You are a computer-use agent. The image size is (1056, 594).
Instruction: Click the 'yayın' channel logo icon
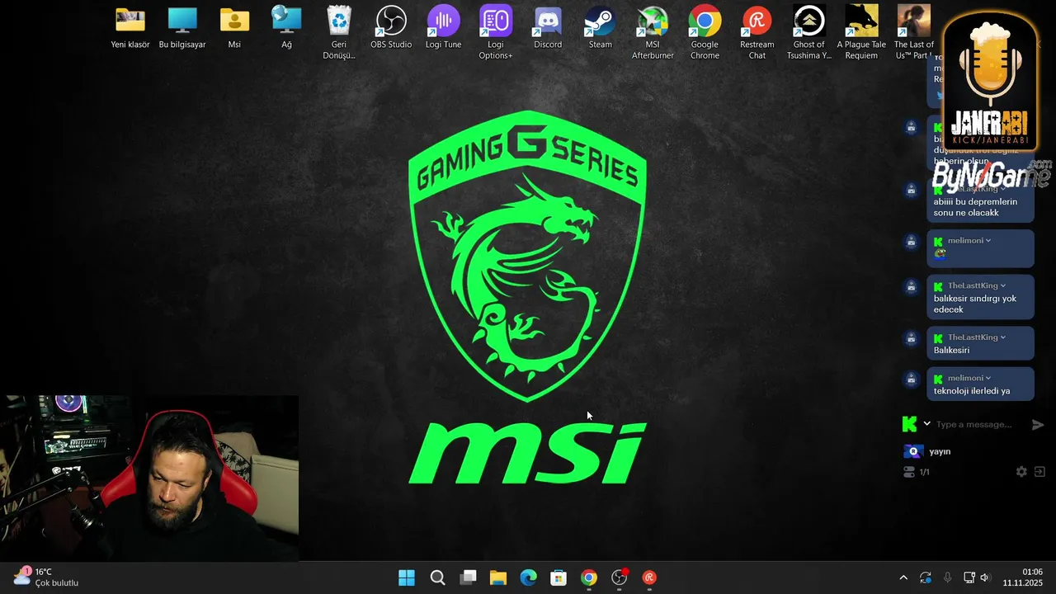click(x=912, y=451)
